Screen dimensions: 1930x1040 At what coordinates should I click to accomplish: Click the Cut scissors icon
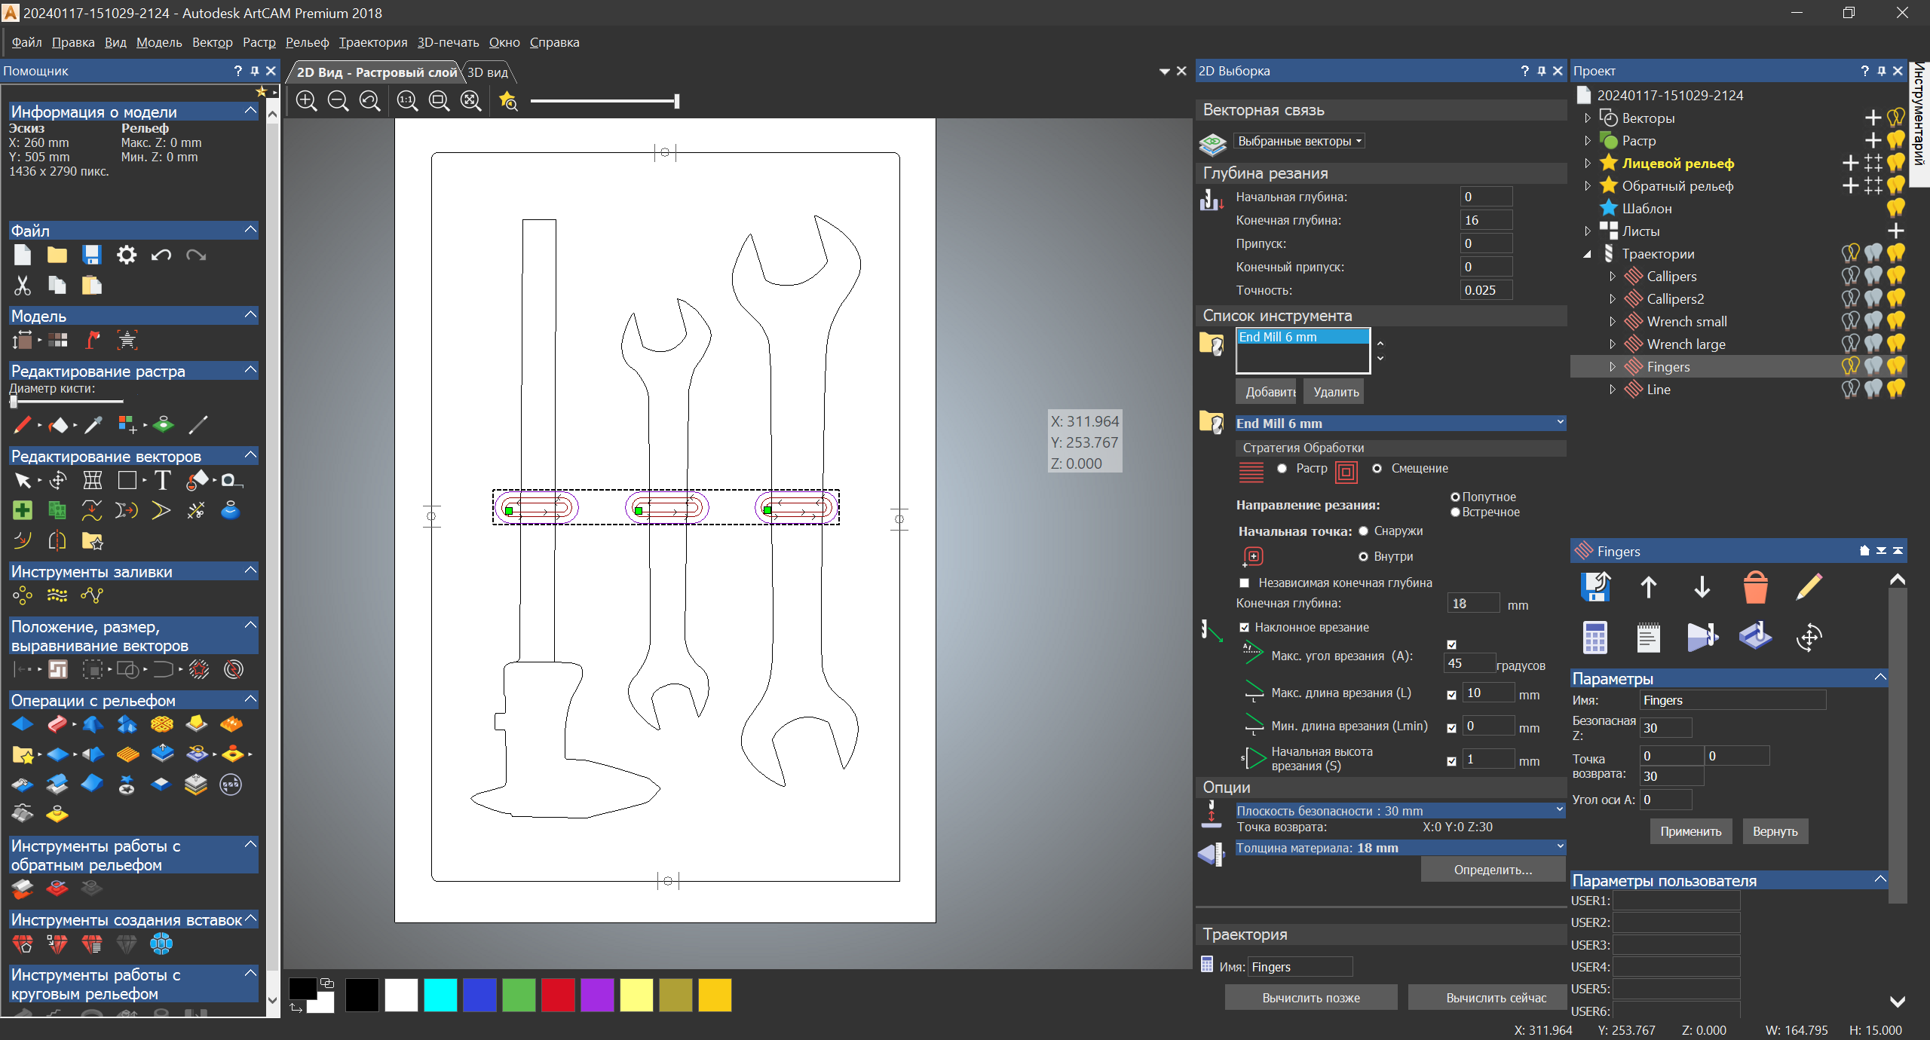22,286
